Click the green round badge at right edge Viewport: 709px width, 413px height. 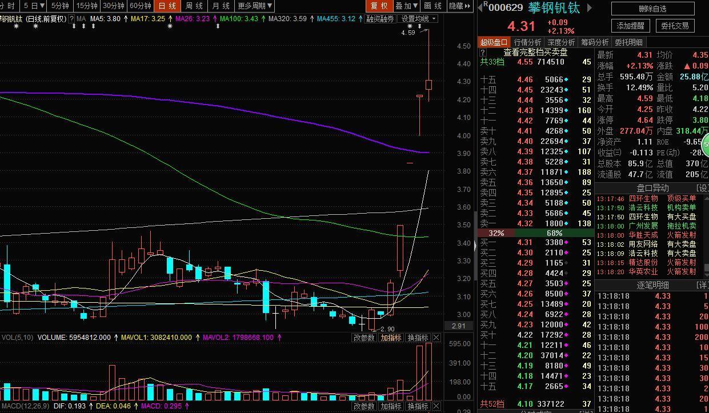706,144
